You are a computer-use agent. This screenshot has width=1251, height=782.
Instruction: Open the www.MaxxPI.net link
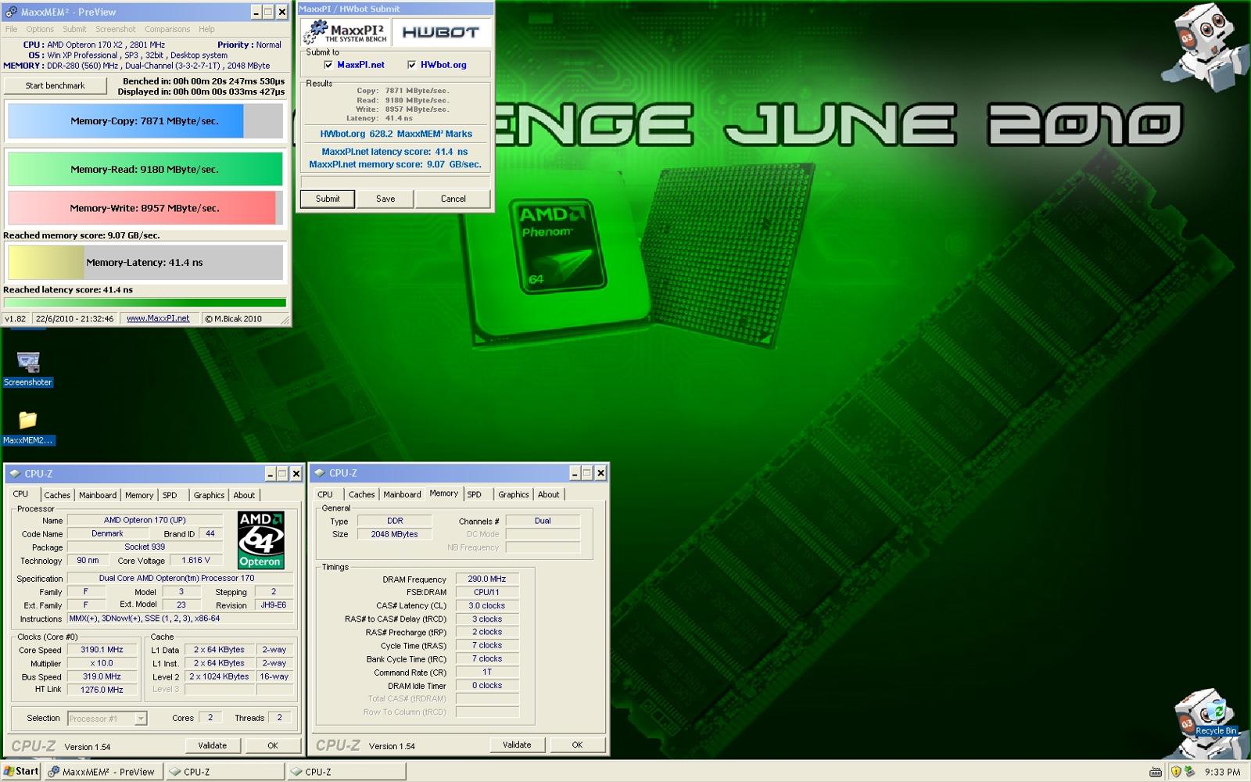tap(158, 318)
